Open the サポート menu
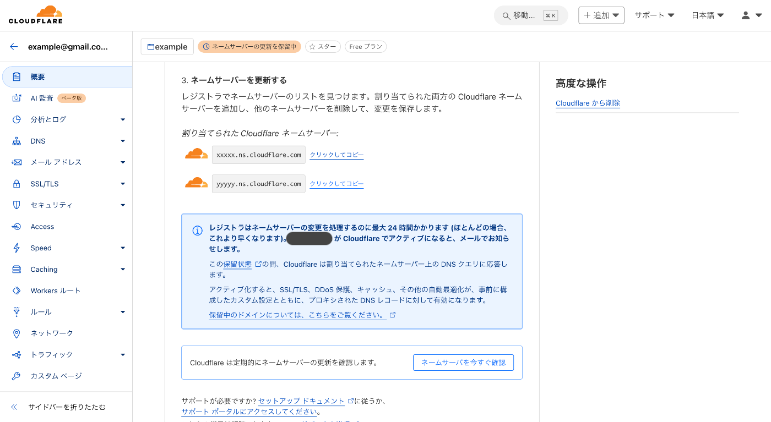 tap(654, 15)
